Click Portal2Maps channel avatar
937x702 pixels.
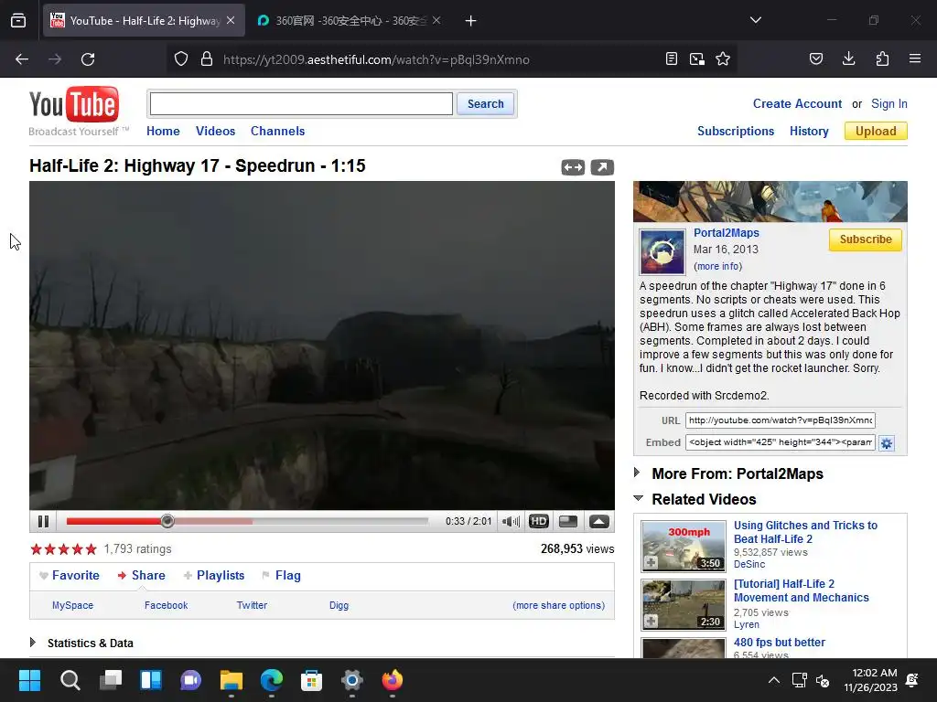[x=662, y=252]
